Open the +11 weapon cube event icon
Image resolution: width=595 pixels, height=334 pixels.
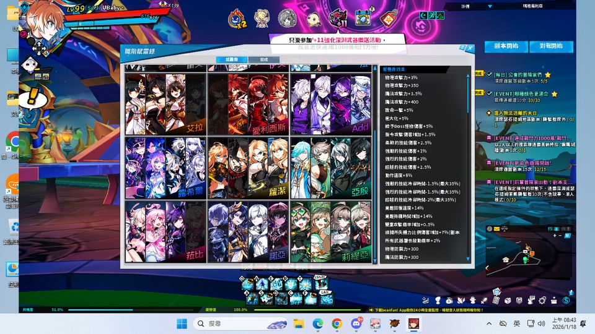pos(338,18)
